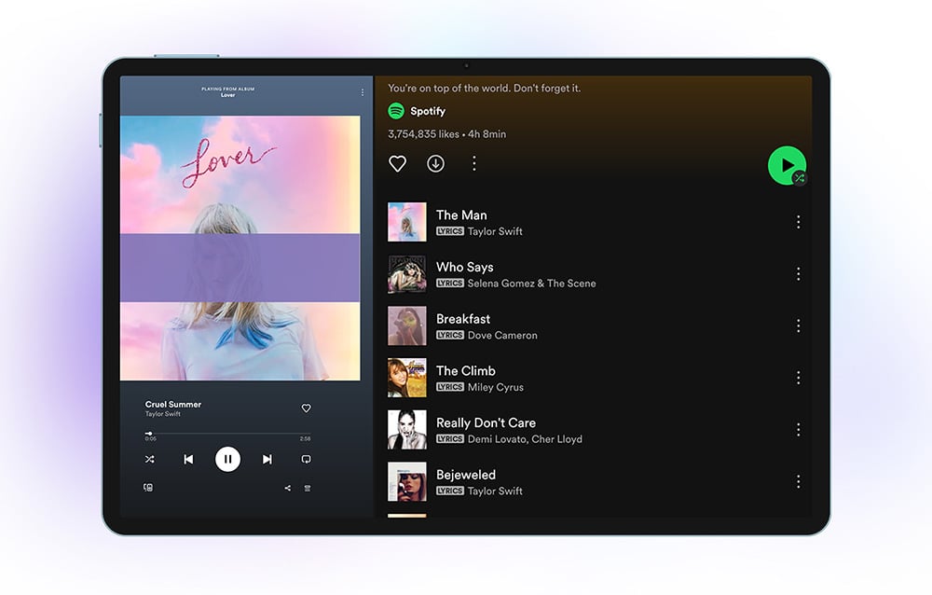Click Really Don't Care album thumbnail
932x595 pixels.
pos(407,430)
